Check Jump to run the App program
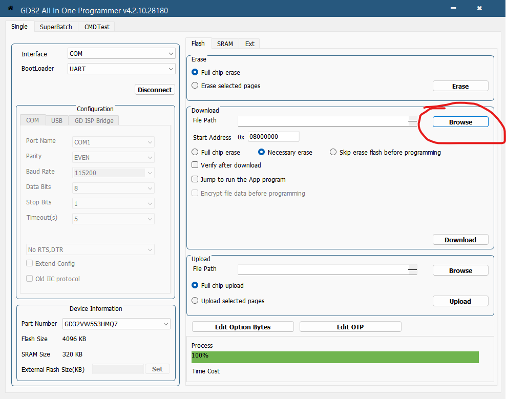Viewport: 506px width, 399px height. pos(195,179)
